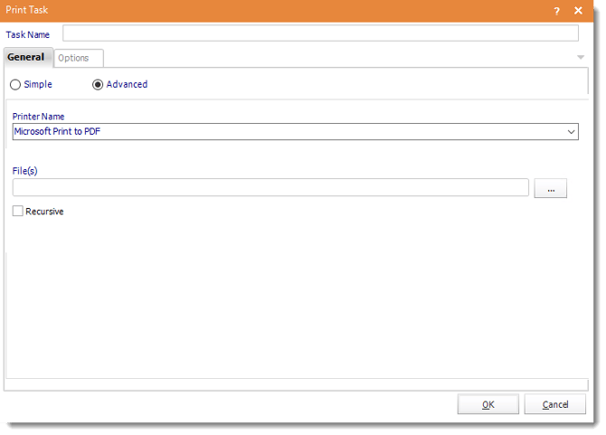Click inside the File(s) path field
The height and width of the screenshot is (435, 606).
[x=270, y=188]
